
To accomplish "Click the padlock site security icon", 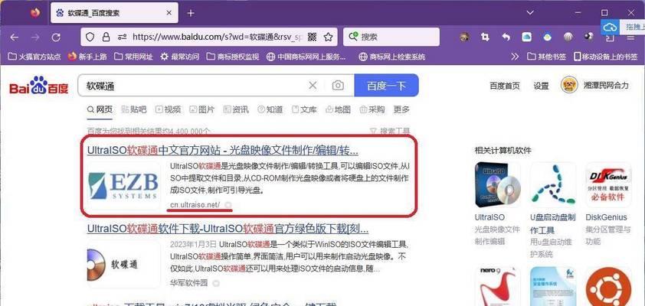I will coord(106,37).
